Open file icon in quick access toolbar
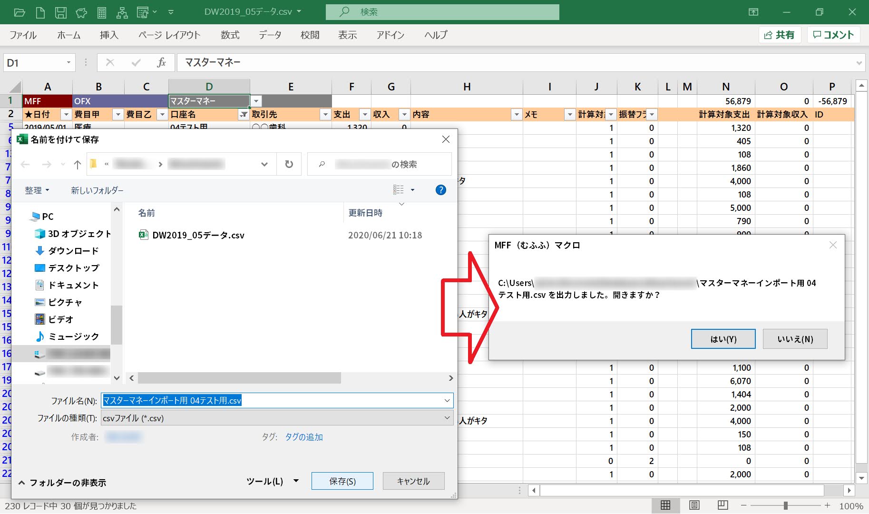Screen dimensions: 869x514 point(20,12)
